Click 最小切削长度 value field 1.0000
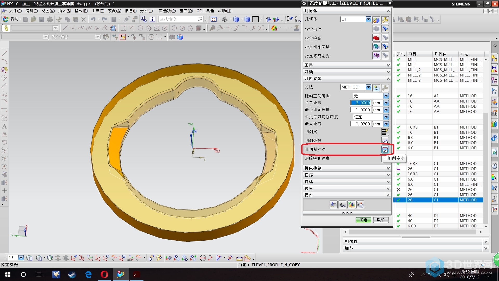The height and width of the screenshot is (281, 499). (361, 110)
